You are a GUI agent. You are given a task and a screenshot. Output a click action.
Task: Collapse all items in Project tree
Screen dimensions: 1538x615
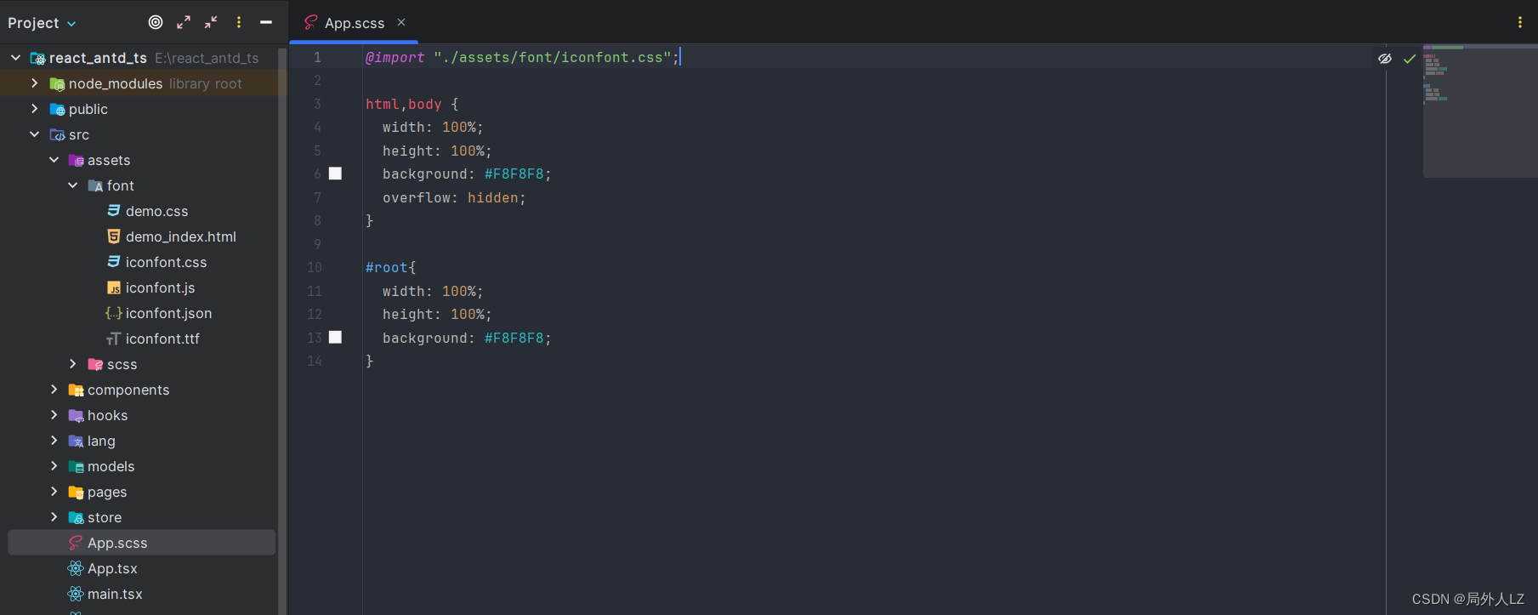click(x=211, y=23)
